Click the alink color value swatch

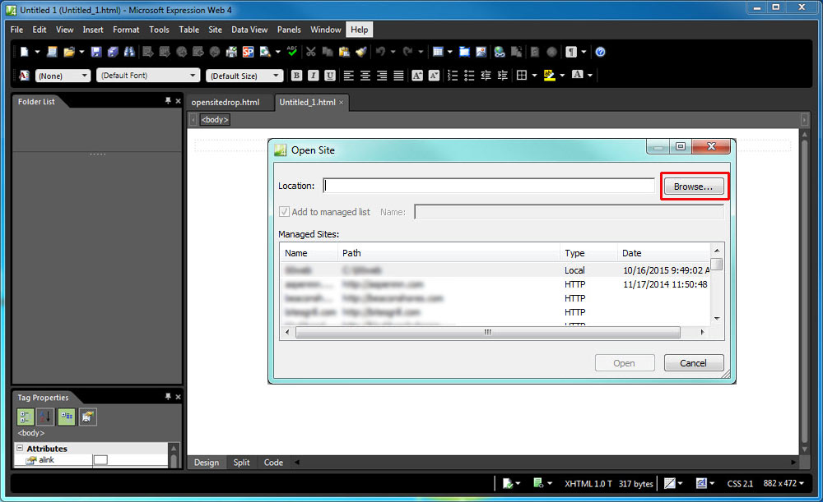(100, 459)
